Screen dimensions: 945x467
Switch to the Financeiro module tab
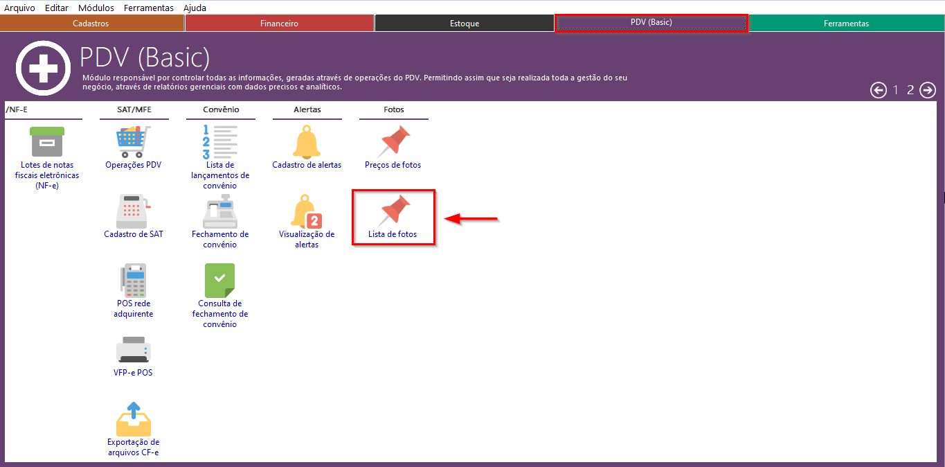pos(280,23)
